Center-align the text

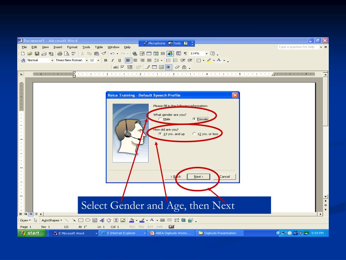pos(135,60)
